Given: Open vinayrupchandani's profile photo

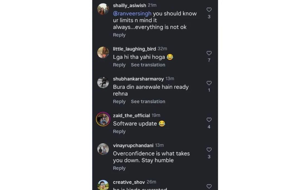Looking at the screenshot, I should click(x=103, y=149).
